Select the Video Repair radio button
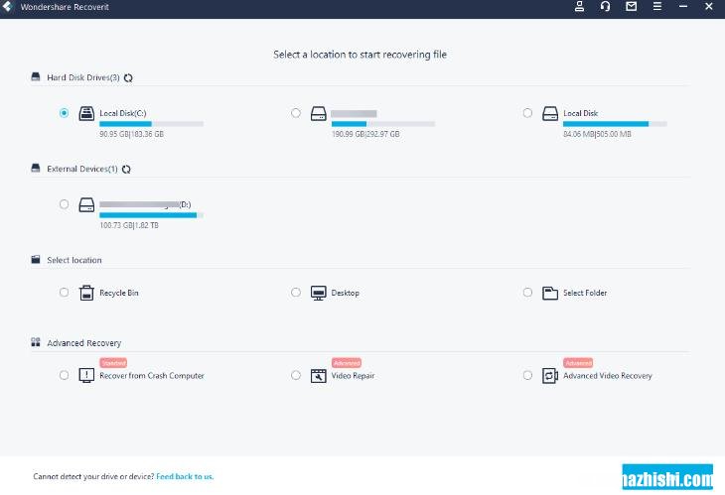Image resolution: width=725 pixels, height=495 pixels. [x=296, y=375]
